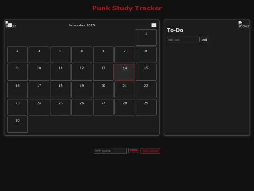Click the New course input field
254x191 pixels.
point(110,151)
